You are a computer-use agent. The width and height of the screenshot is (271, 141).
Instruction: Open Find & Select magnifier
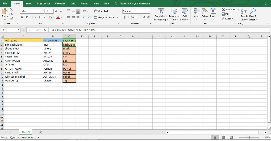point(253,14)
